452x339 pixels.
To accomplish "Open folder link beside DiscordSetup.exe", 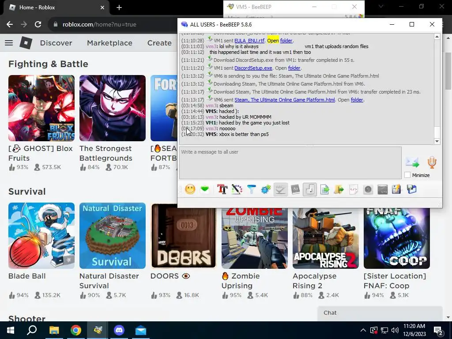I will point(294,68).
